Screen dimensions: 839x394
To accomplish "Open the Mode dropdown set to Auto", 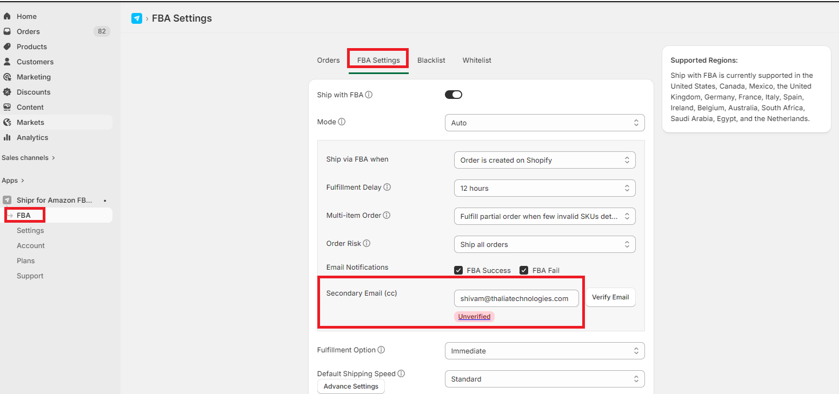I will (x=544, y=123).
